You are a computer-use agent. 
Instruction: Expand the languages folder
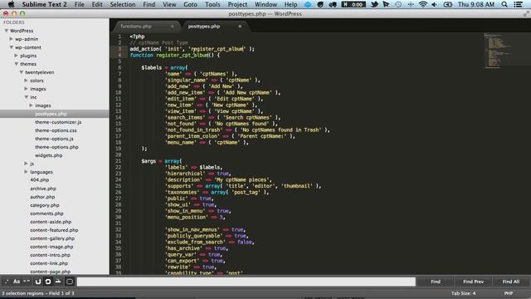point(26,172)
